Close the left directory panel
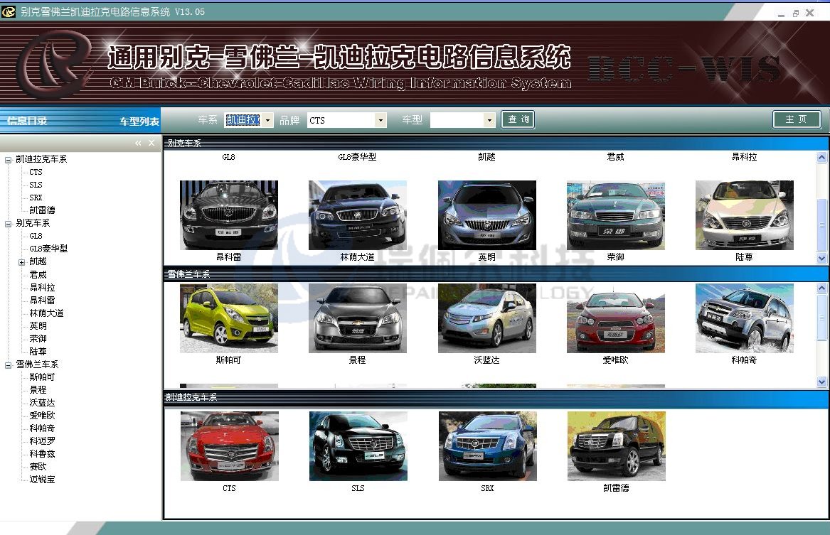830x535 pixels. point(151,144)
